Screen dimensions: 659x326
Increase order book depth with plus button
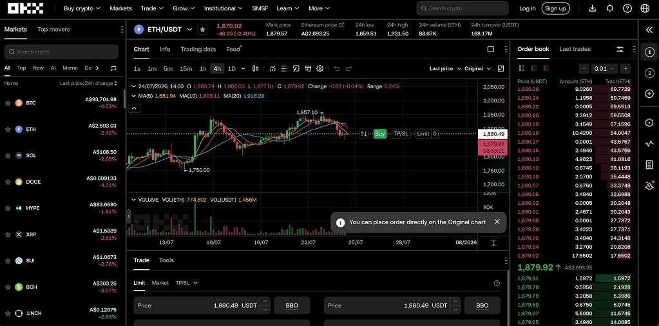tap(625, 68)
